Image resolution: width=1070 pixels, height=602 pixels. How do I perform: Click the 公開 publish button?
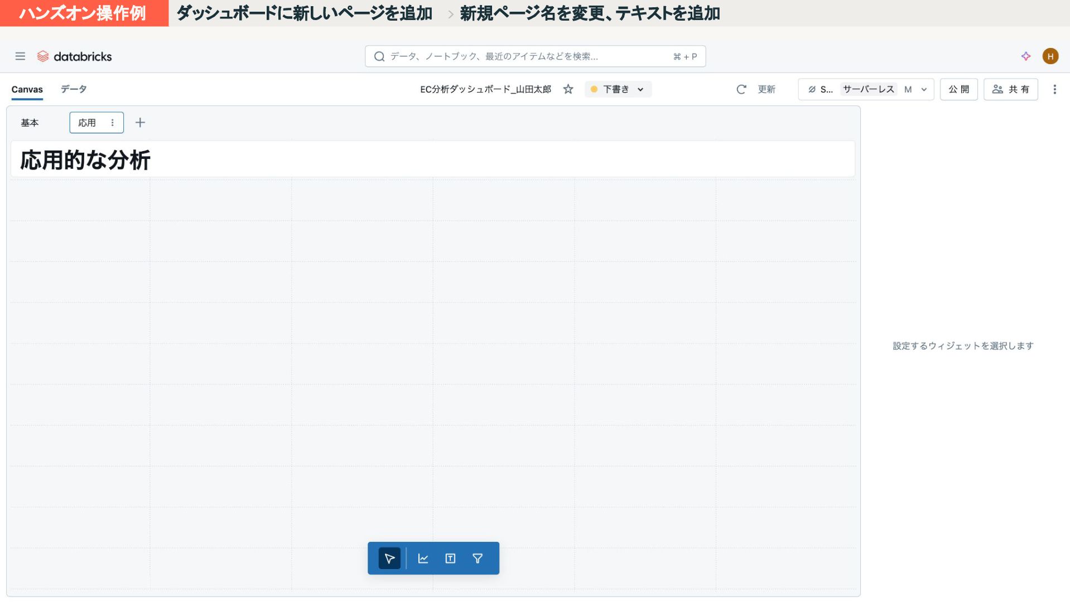tap(958, 89)
